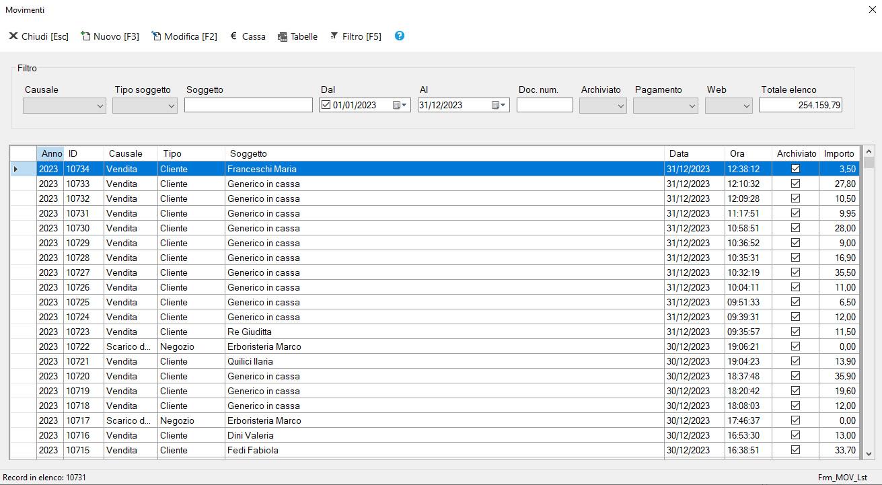Click the Importo cell 19,60
This screenshot has height=485, width=882.
point(840,391)
